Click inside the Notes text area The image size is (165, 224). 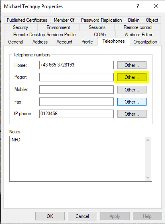pyautogui.click(x=77, y=159)
